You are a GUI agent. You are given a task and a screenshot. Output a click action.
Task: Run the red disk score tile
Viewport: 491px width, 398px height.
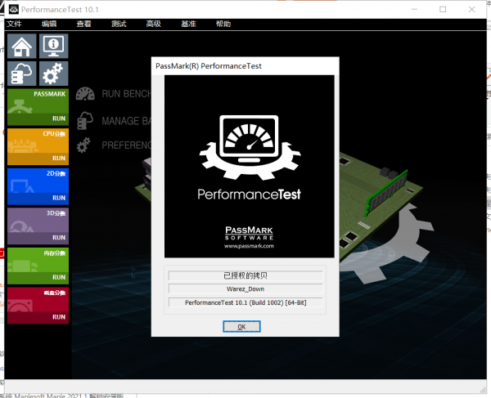(x=38, y=306)
